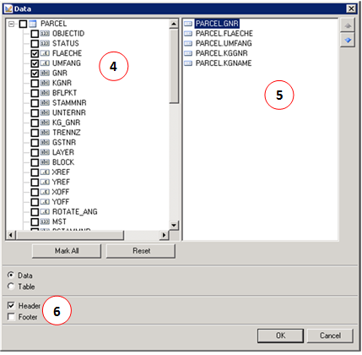Viewport: 362px width, 355px height.
Task: Click the column icon beside PARCEL.FLAECHE
Action: [188, 34]
